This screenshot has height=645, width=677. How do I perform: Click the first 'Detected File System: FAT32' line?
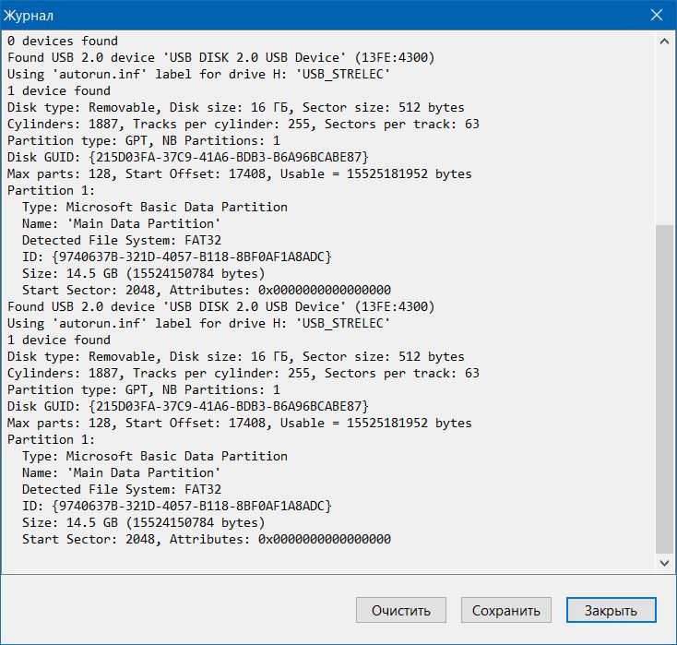[122, 240]
